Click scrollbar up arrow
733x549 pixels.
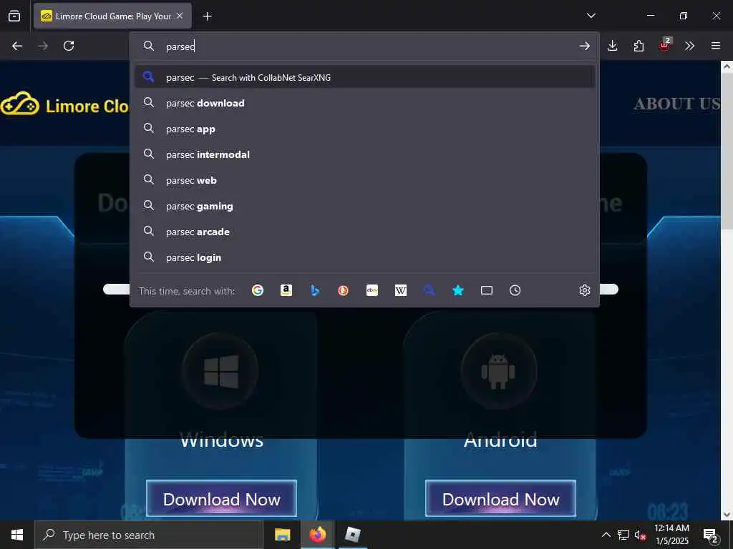727,66
